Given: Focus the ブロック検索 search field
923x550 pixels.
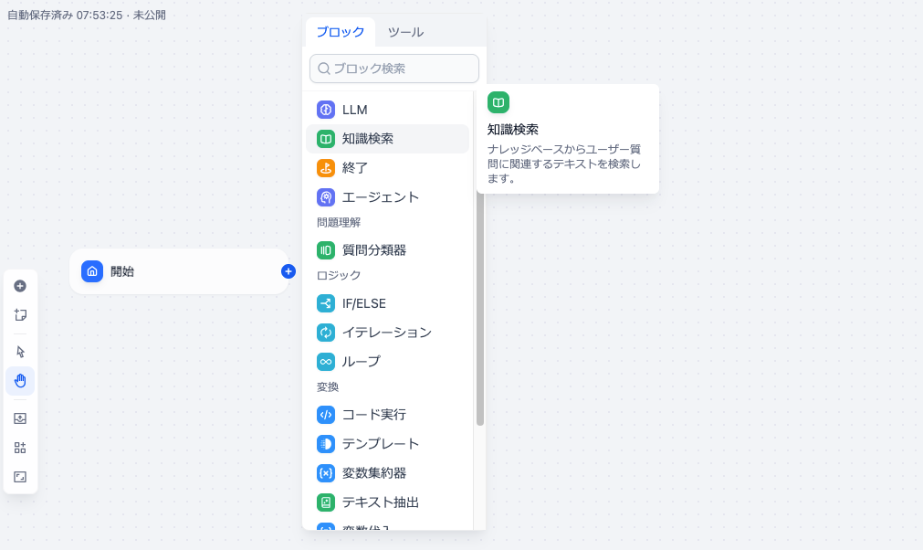Looking at the screenshot, I should point(394,69).
